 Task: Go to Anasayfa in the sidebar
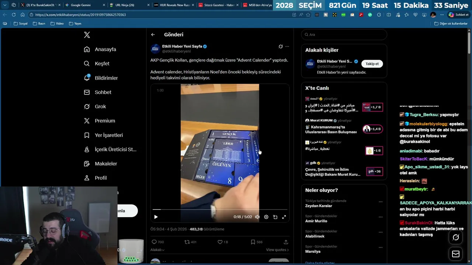click(x=100, y=49)
